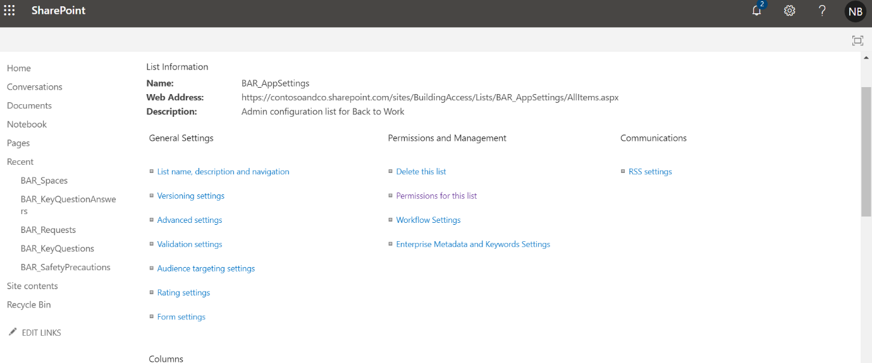Screen dimensions: 872x363
Task: Open Workflow Settings
Action: coord(428,220)
